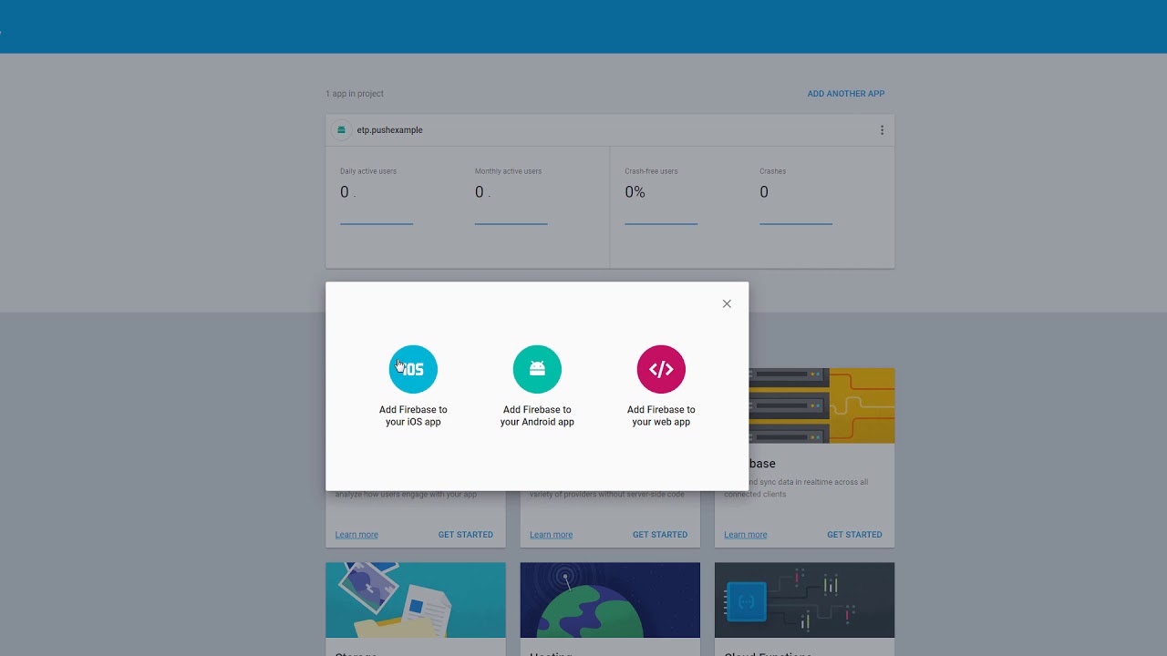Click Crash-free users 0% value
1167x656 pixels.
click(x=635, y=192)
